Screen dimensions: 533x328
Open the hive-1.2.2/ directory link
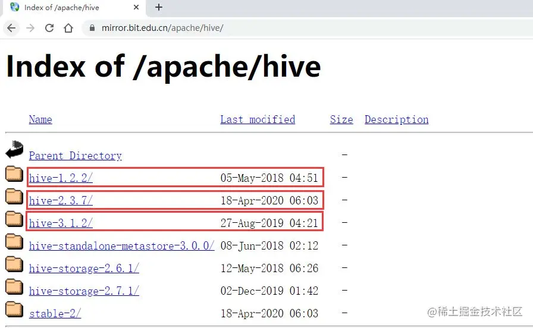61,178
